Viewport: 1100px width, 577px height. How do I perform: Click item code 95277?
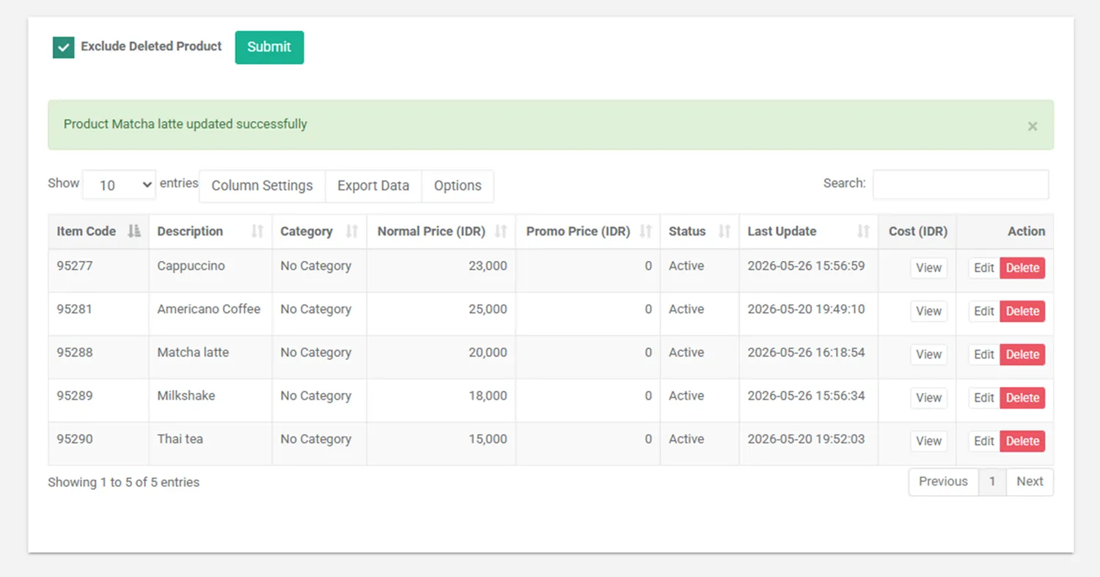[x=75, y=266]
